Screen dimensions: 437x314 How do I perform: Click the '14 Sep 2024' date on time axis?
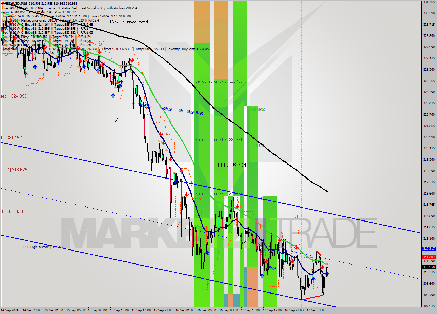[x=10, y=311]
